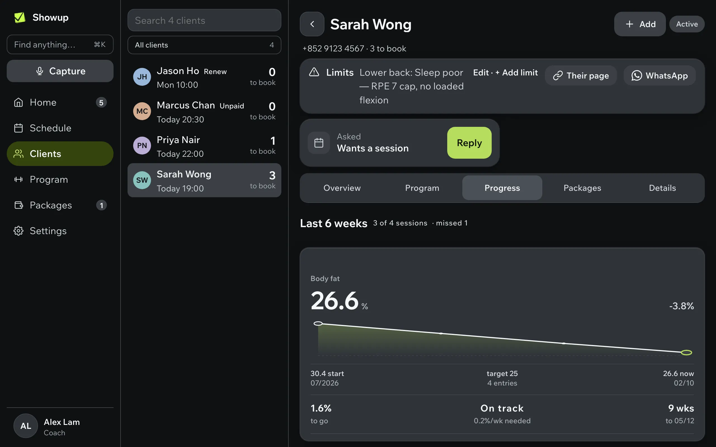Focus the Search 4 clients field

click(x=204, y=20)
